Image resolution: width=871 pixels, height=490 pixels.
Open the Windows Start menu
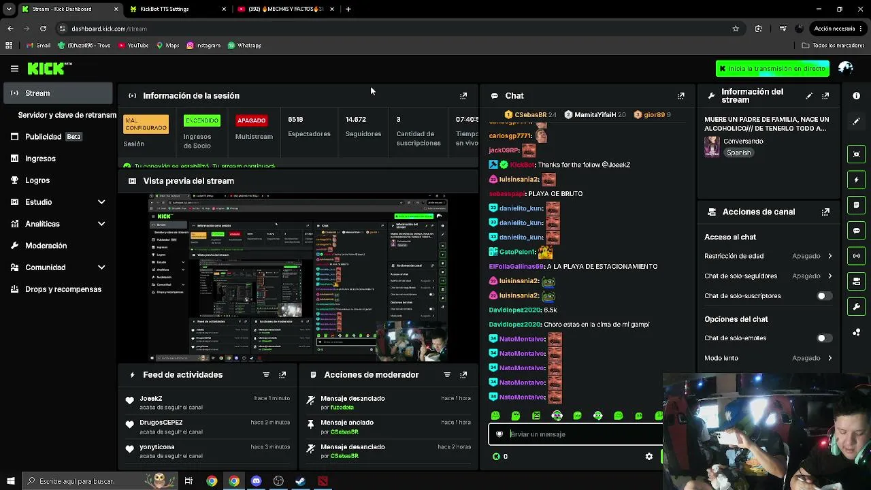10,481
